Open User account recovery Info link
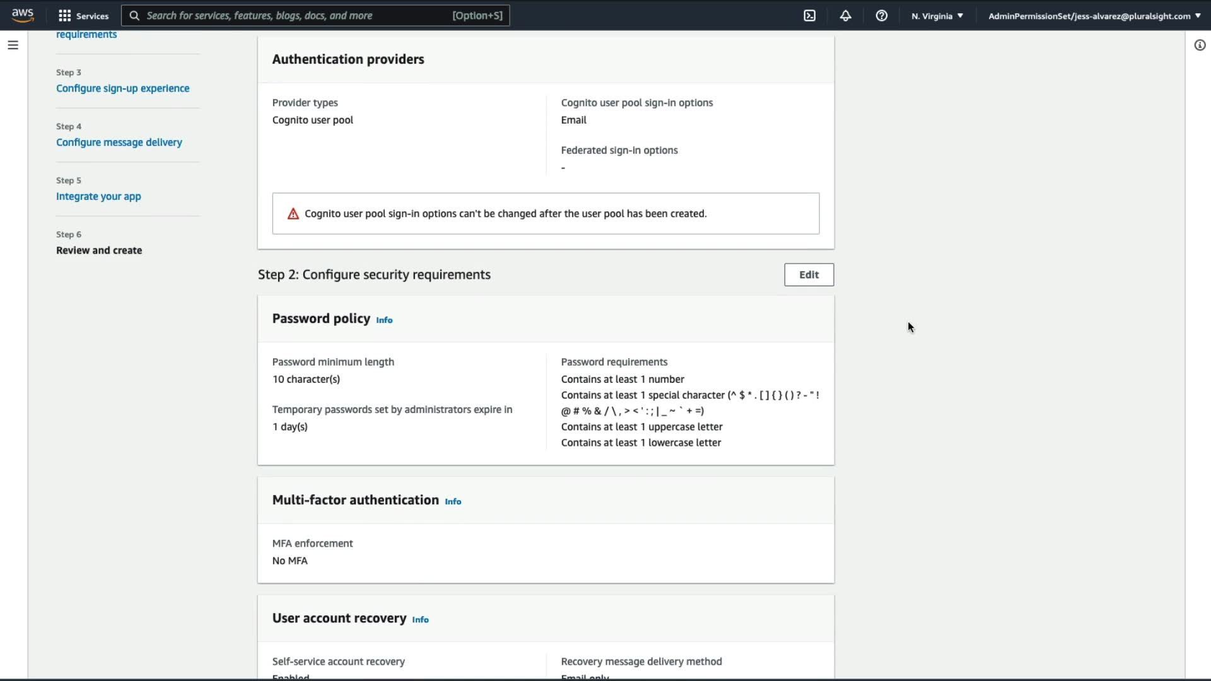 [x=420, y=620]
